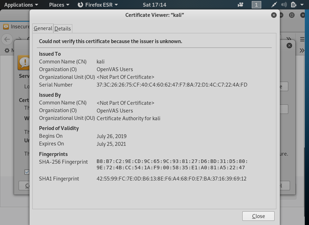Click the pen-shaped tray icon in top bar
The width and height of the screenshot is (309, 225).
tap(274, 5)
